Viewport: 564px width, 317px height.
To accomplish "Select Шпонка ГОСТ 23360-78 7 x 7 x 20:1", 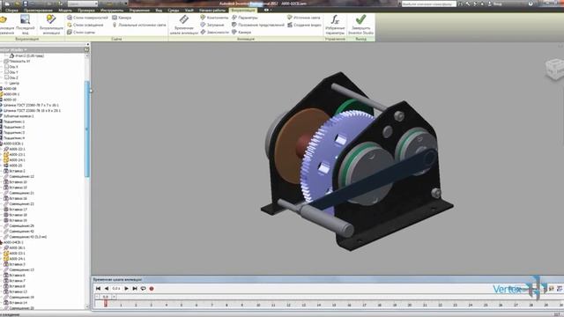I will point(29,106).
